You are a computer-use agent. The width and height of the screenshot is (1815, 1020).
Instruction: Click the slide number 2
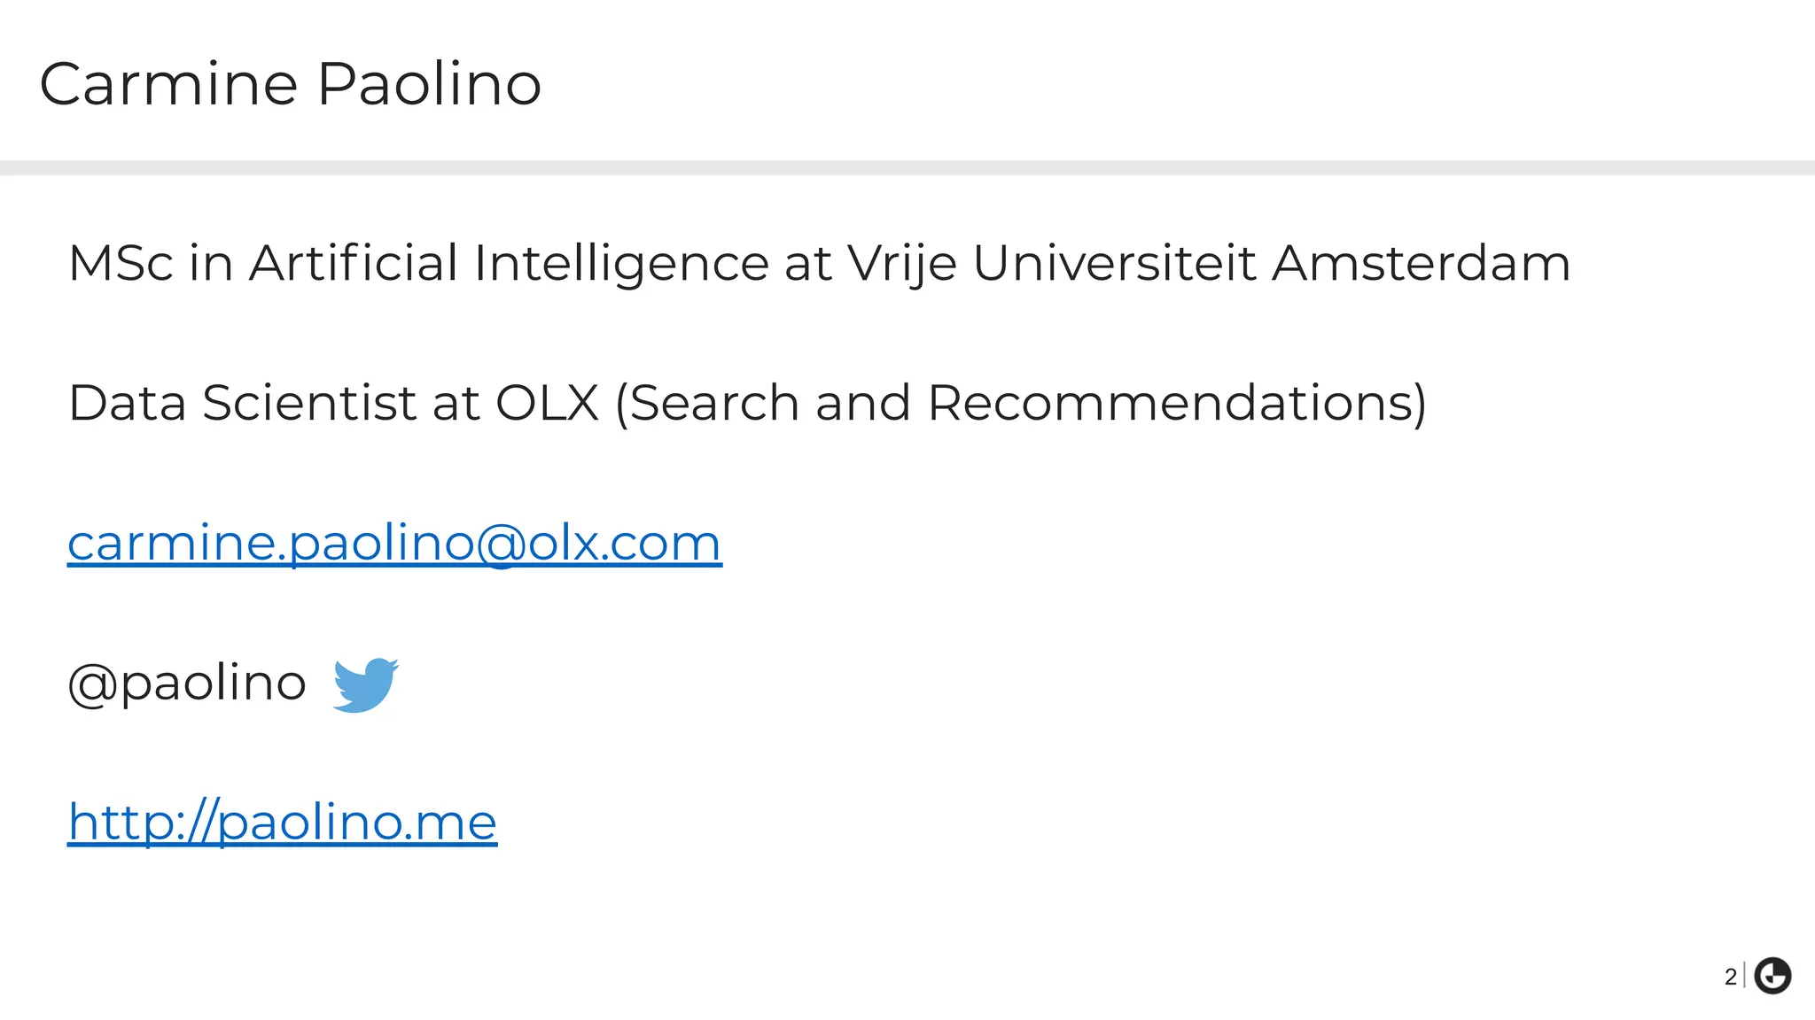tap(1730, 977)
